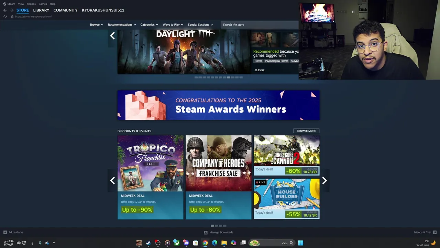Image resolution: width=440 pixels, height=248 pixels.
Task: Open Friends & Chat icon
Action: [x=435, y=232]
